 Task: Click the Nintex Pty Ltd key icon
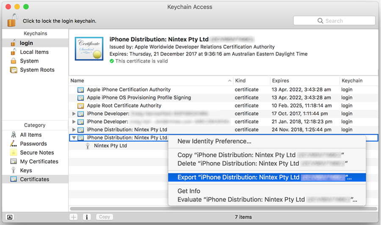point(88,146)
